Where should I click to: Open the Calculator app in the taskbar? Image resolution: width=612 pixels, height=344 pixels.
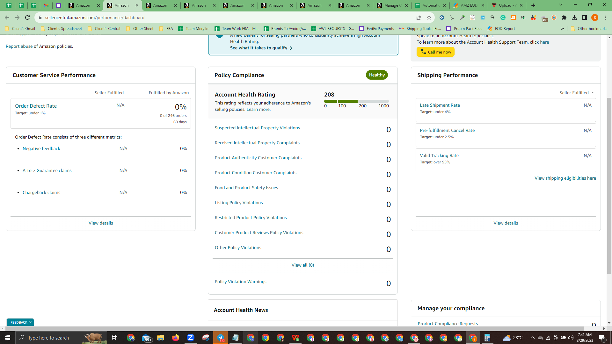click(x=487, y=338)
